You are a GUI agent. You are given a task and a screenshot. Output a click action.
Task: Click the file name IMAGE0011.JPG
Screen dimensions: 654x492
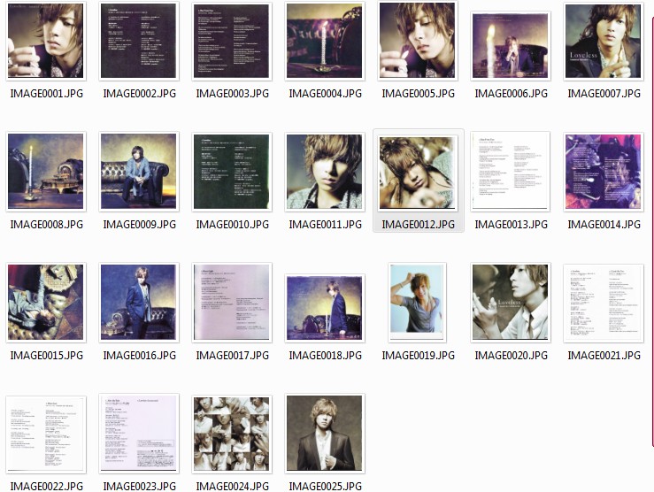click(x=326, y=224)
